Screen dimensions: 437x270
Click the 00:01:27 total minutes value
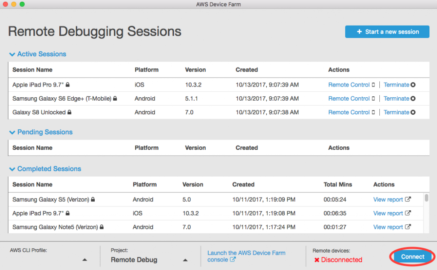tap(335, 227)
